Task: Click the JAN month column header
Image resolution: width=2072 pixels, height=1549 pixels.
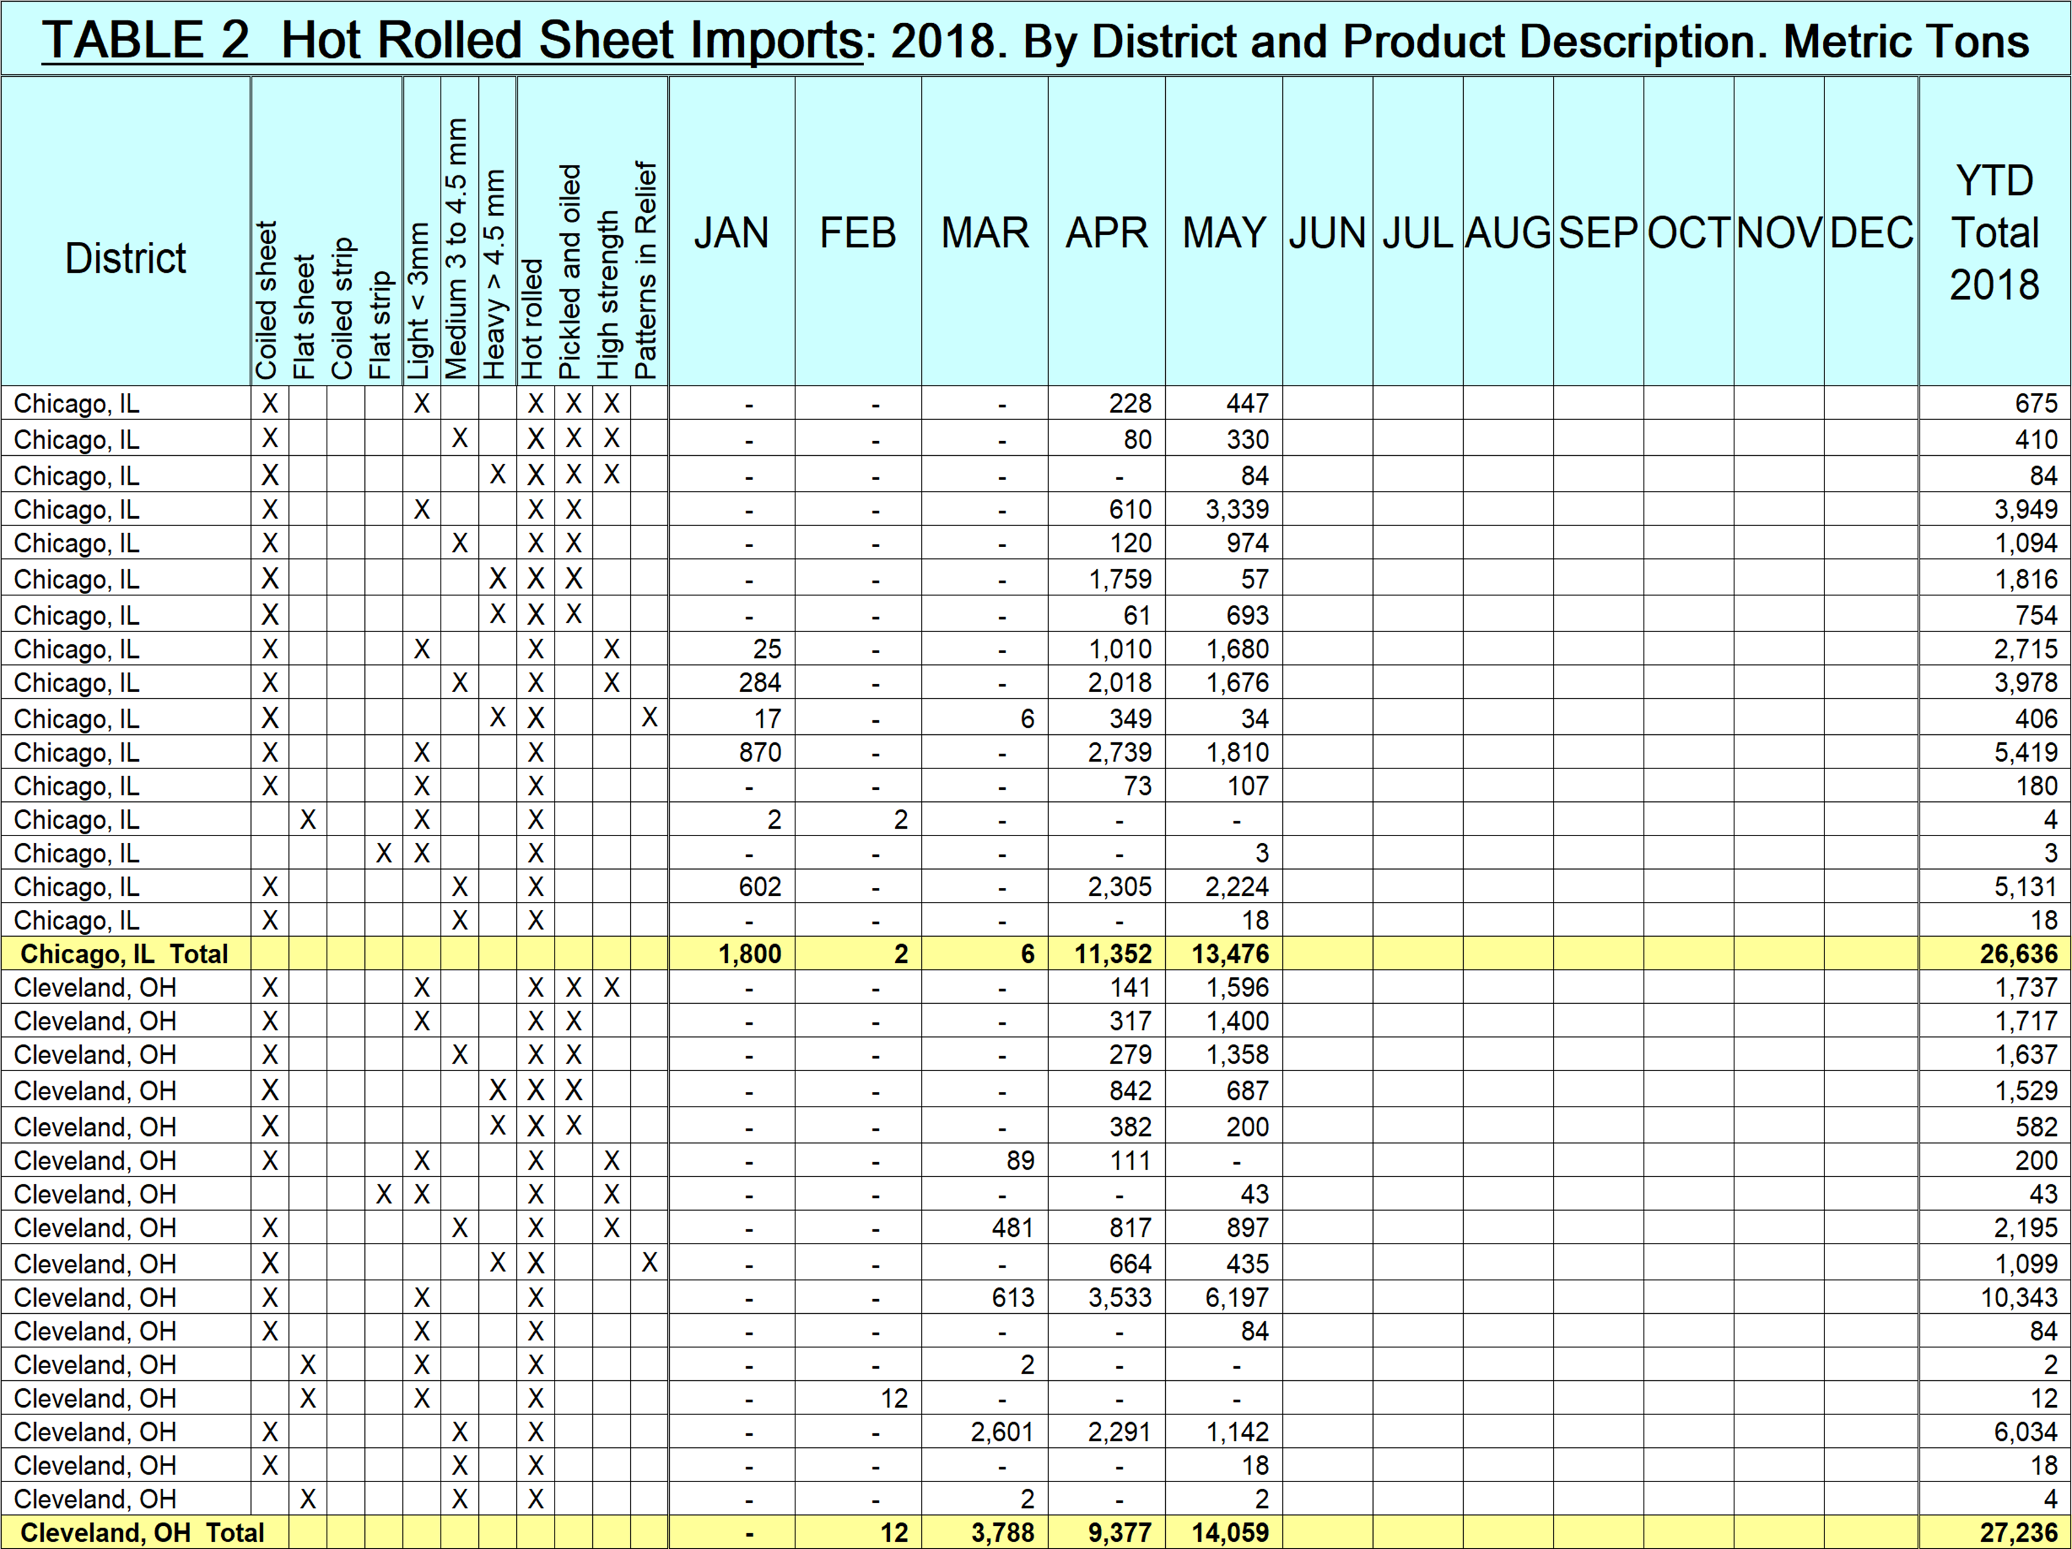Action: pyautogui.click(x=731, y=232)
